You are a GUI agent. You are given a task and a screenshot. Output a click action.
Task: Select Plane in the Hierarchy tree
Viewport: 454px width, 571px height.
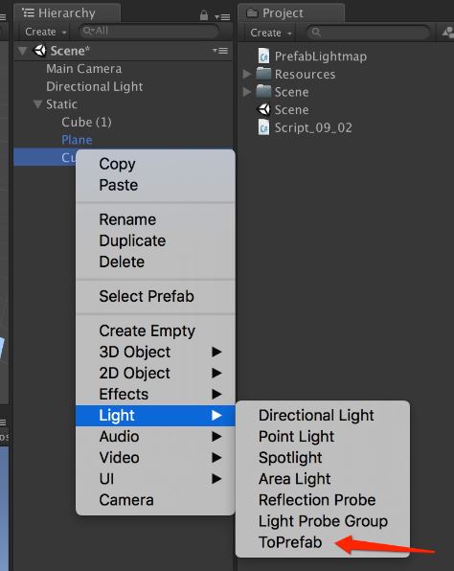point(77,140)
